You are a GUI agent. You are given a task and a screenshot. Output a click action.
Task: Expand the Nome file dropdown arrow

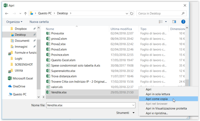pos(133,105)
